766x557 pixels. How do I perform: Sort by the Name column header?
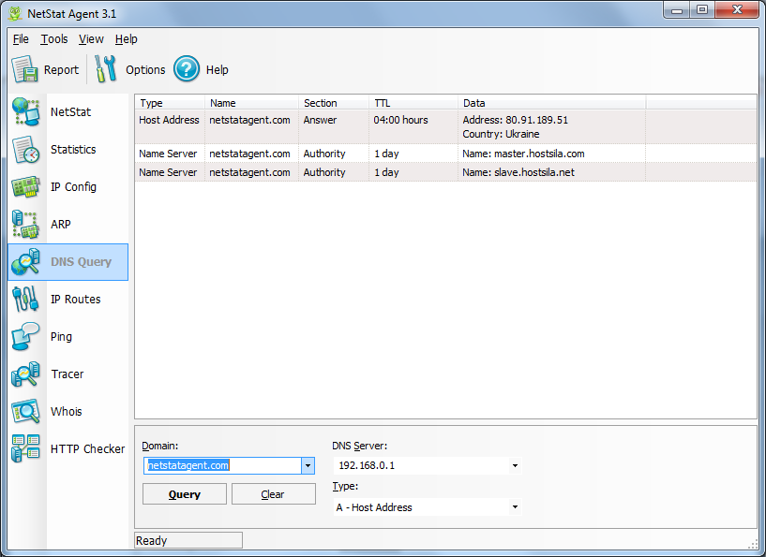[251, 103]
